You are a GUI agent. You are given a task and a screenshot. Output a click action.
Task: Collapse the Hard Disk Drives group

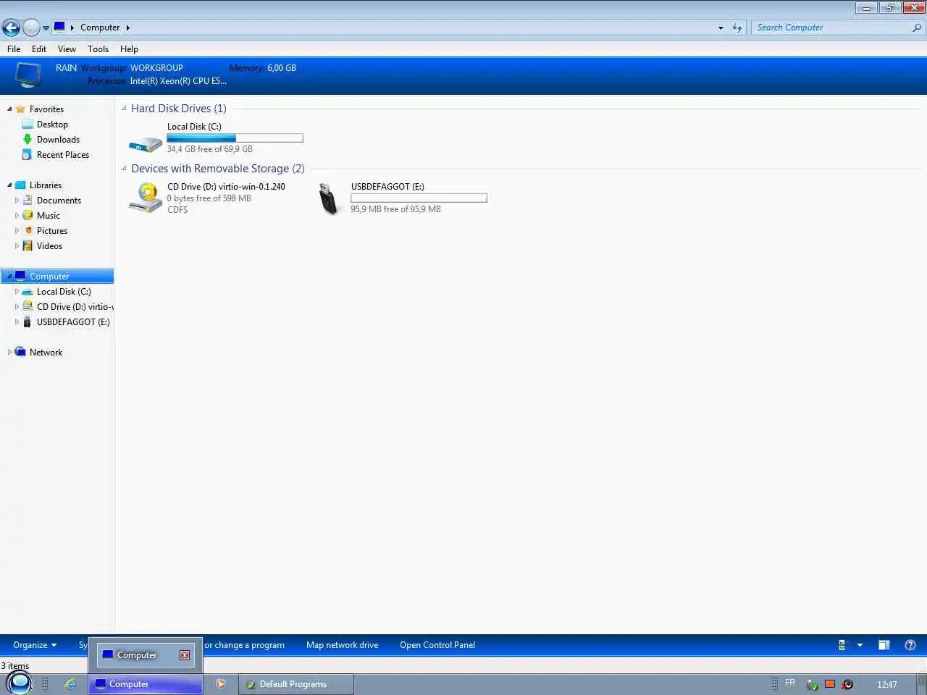(x=124, y=109)
